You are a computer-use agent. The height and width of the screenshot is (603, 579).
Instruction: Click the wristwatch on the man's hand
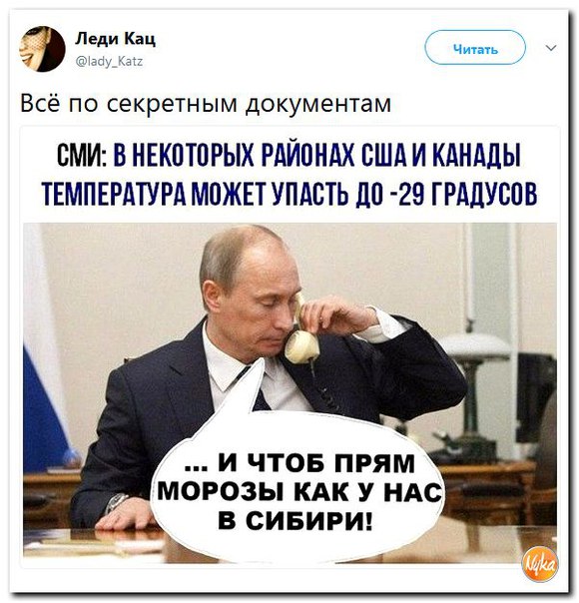click(116, 502)
